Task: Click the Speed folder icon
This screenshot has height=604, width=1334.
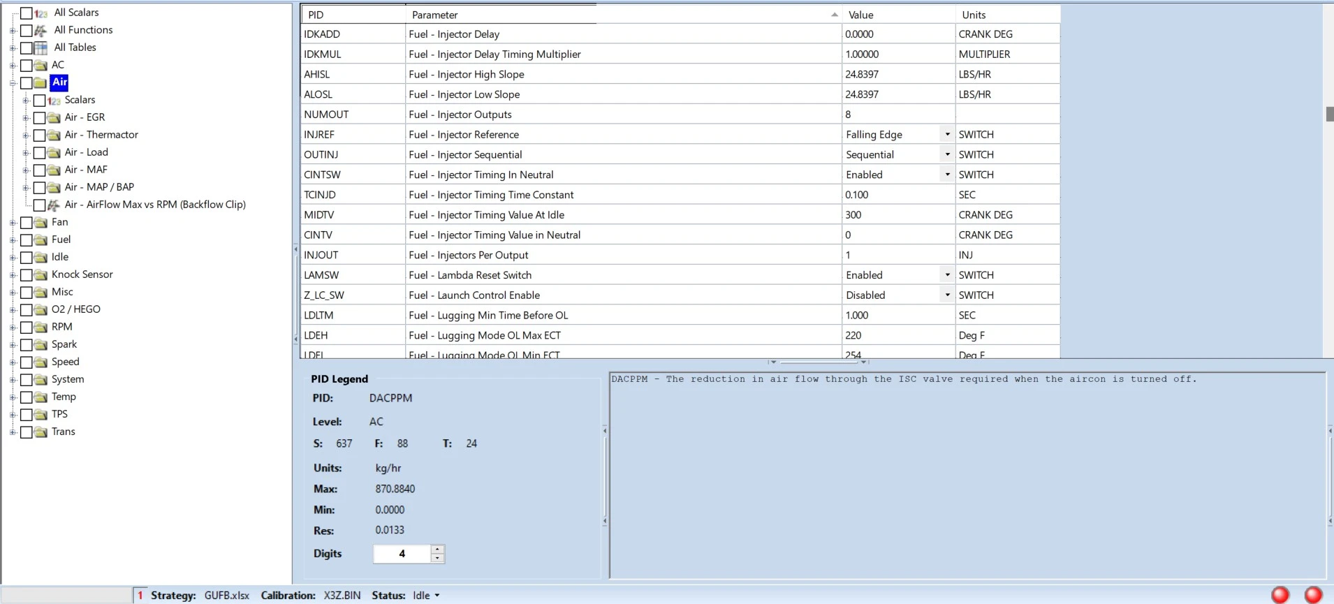Action: (41, 362)
